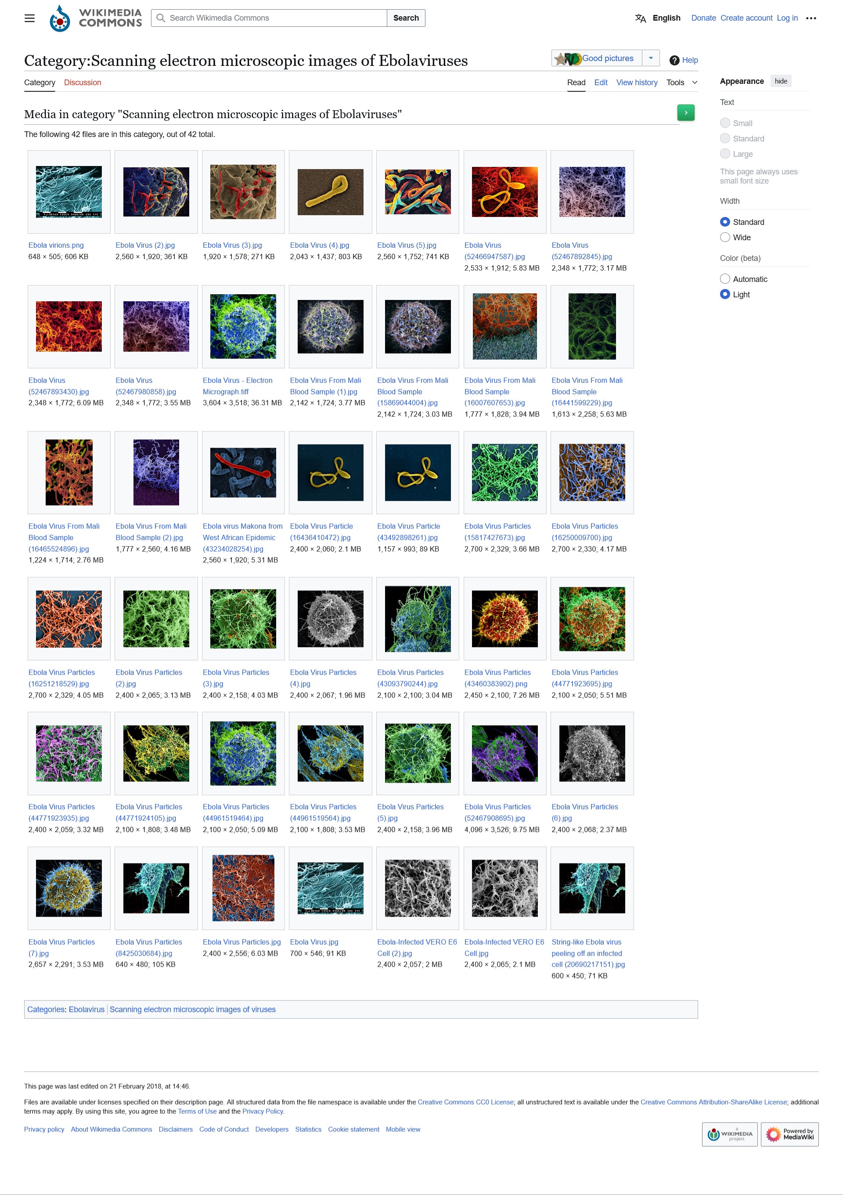843x1195 pixels.
Task: Select the Wide width option
Action: pos(724,237)
